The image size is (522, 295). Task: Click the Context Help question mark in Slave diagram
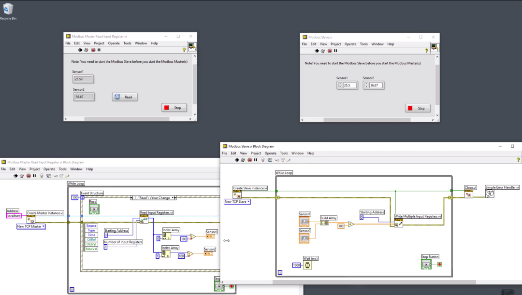click(x=518, y=159)
